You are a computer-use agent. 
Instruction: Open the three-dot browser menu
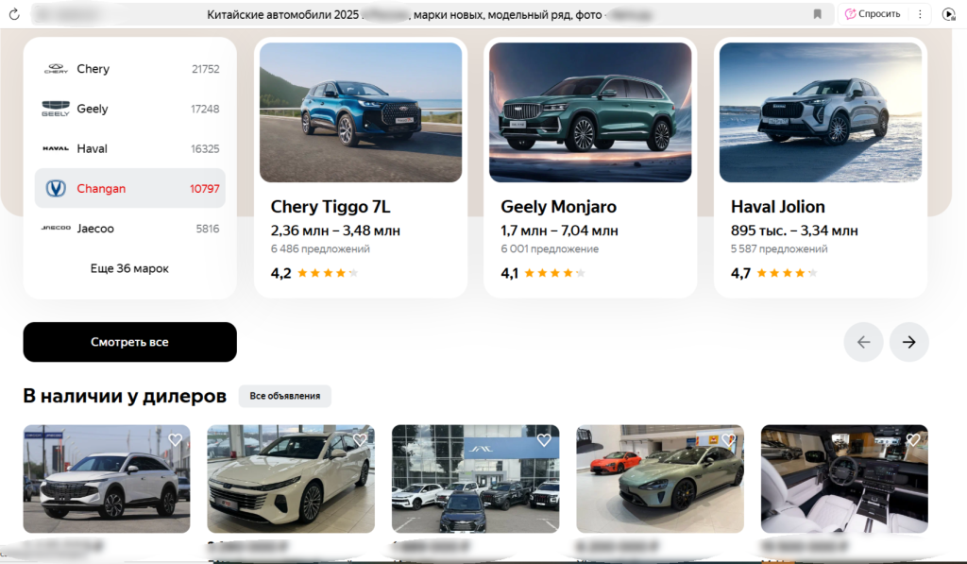(920, 14)
